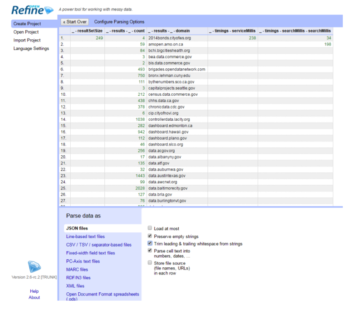Choose Line-based text files format
Viewport: 363px width, 310px height.
[x=86, y=236]
